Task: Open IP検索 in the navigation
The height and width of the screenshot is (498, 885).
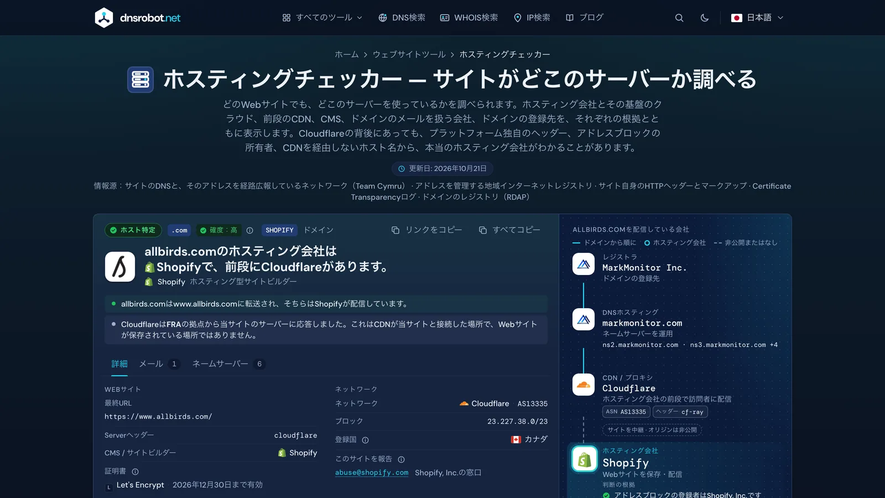Action: coord(532,18)
